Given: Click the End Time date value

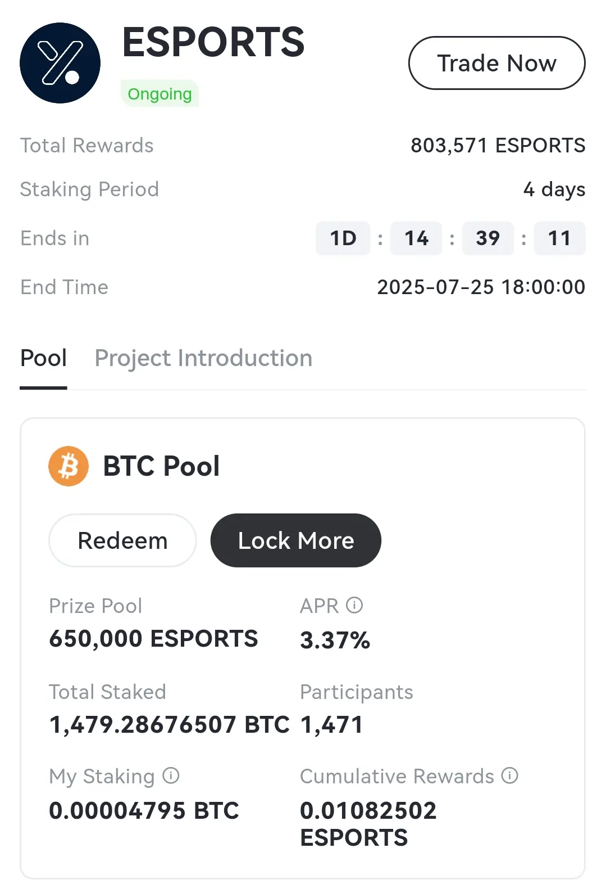Looking at the screenshot, I should (x=481, y=287).
